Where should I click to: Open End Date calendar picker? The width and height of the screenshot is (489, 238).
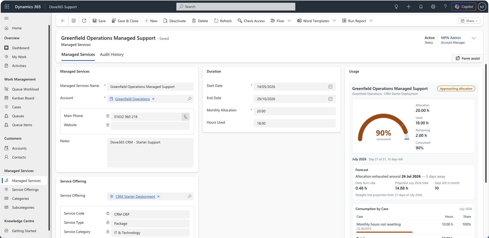point(330,99)
